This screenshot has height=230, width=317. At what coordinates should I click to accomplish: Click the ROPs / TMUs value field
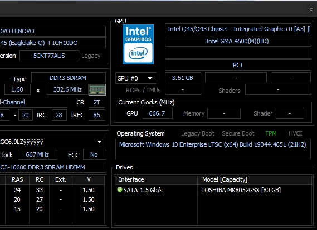(x=183, y=89)
